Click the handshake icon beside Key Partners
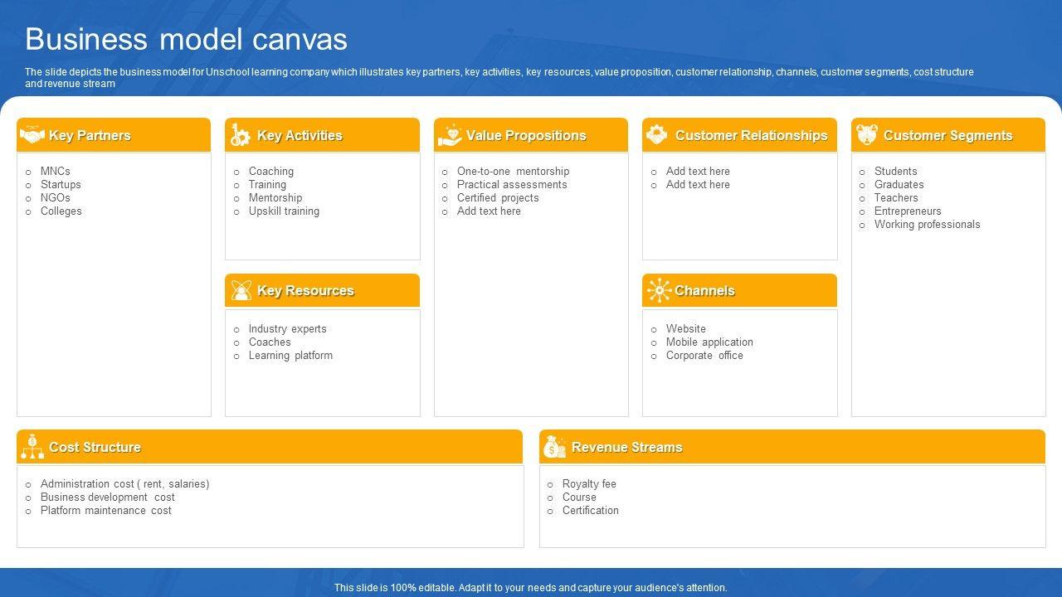 32,135
